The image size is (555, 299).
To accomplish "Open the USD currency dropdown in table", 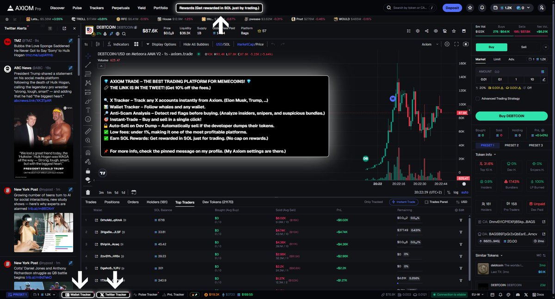I will [461, 202].
